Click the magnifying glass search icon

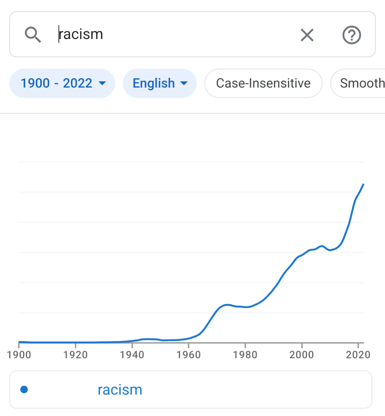click(33, 35)
